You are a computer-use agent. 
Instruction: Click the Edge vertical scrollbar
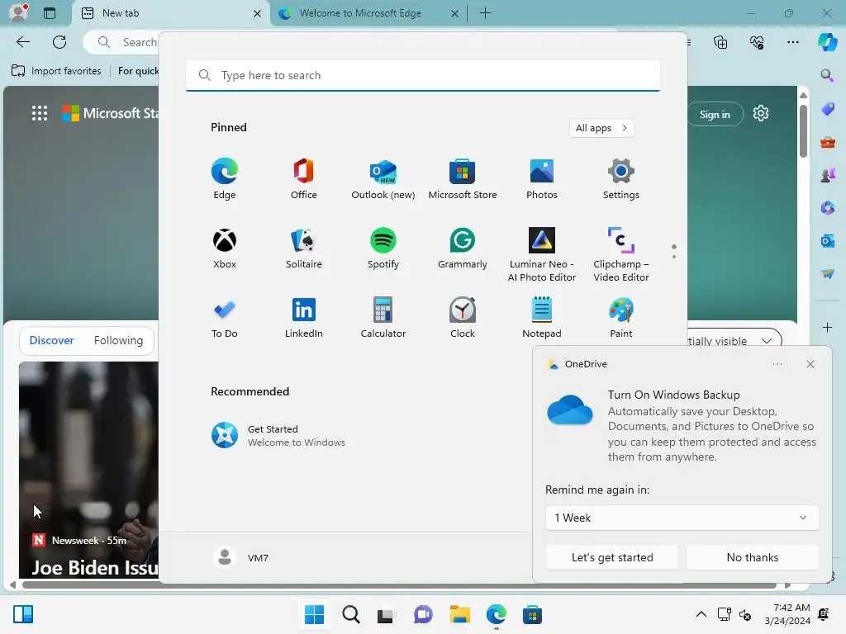point(803,132)
